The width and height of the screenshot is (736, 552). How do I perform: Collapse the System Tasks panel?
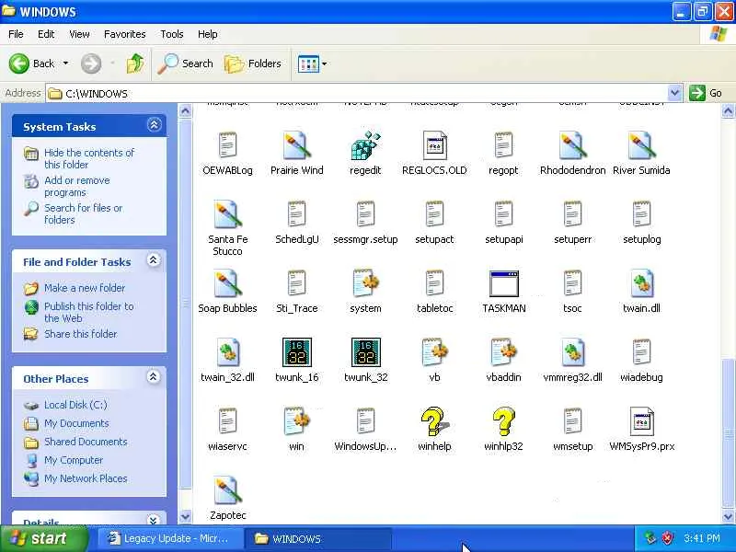pos(154,125)
